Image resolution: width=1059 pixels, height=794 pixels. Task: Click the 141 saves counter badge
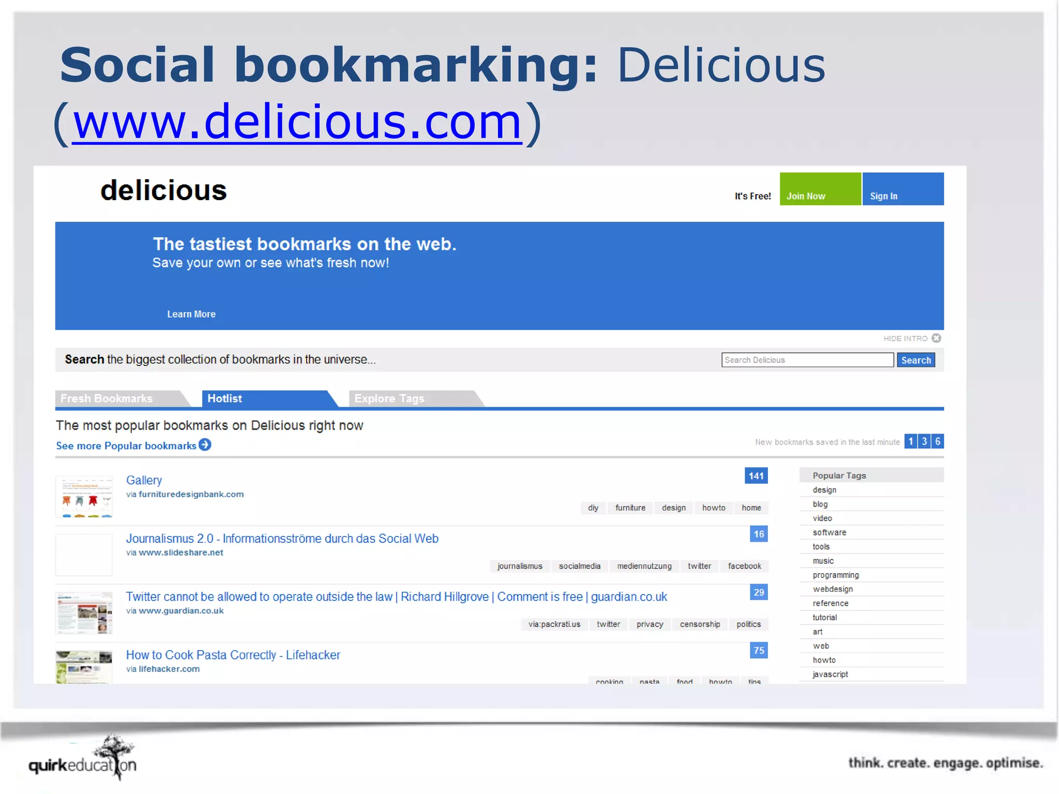(756, 476)
